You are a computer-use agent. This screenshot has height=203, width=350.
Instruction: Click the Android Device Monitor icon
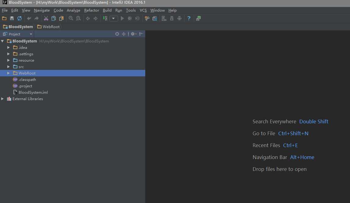pos(179,18)
